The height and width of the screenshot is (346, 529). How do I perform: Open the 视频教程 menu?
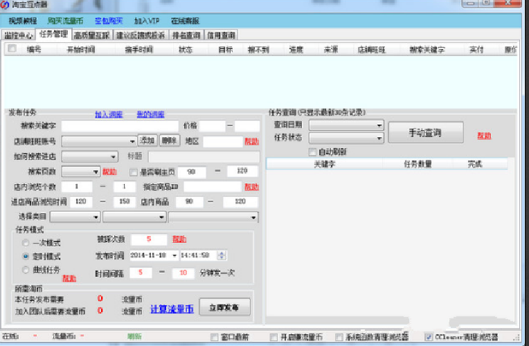tap(24, 21)
